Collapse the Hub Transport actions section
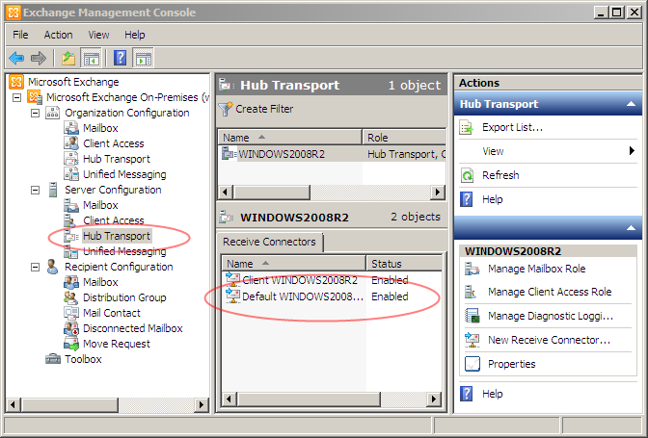648x438 pixels. 632,104
